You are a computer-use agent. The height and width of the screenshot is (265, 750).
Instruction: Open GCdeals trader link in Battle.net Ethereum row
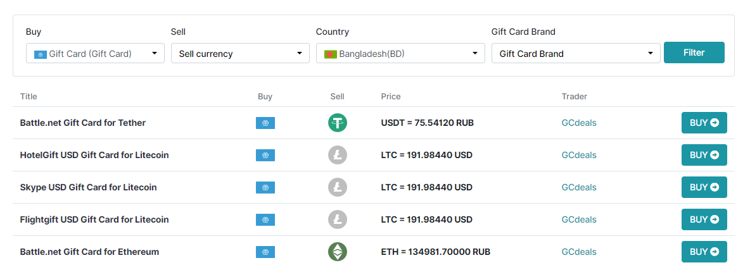click(x=579, y=252)
